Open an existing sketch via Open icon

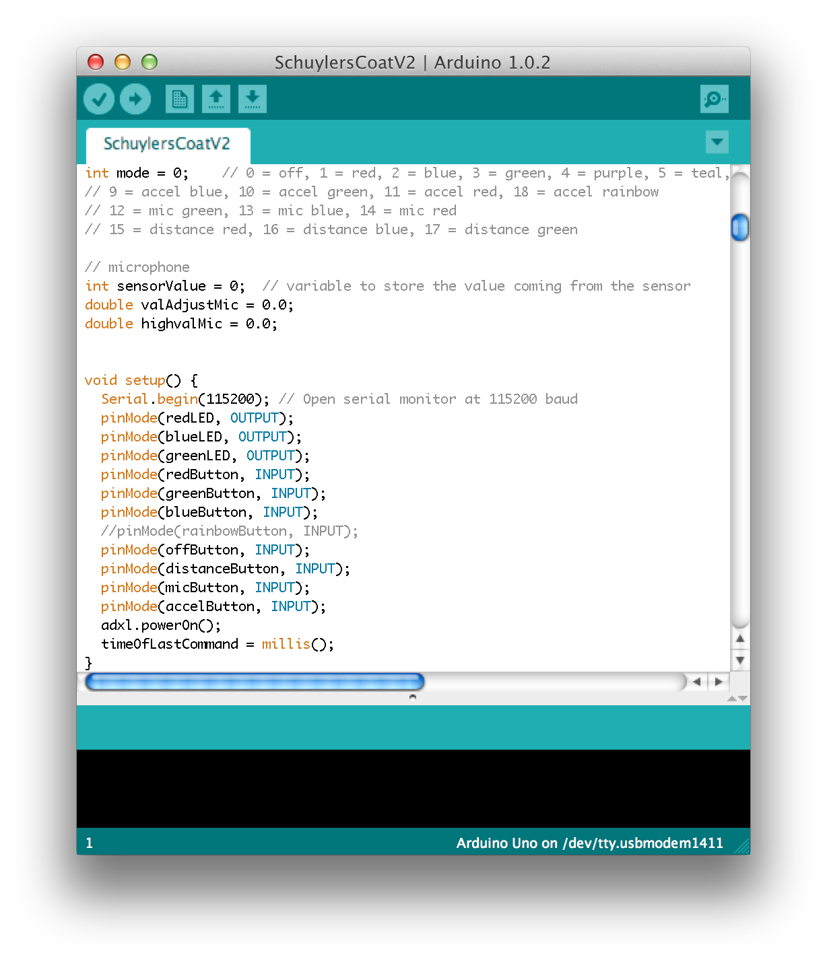point(216,98)
